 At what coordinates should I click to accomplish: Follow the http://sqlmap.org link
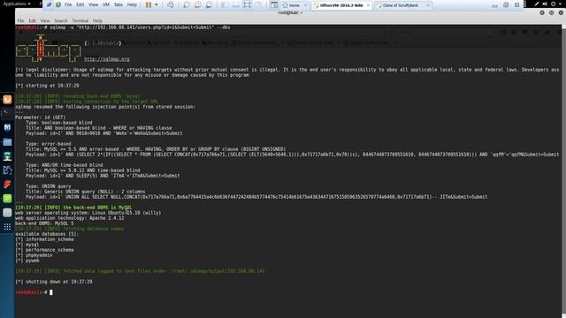tap(106, 59)
